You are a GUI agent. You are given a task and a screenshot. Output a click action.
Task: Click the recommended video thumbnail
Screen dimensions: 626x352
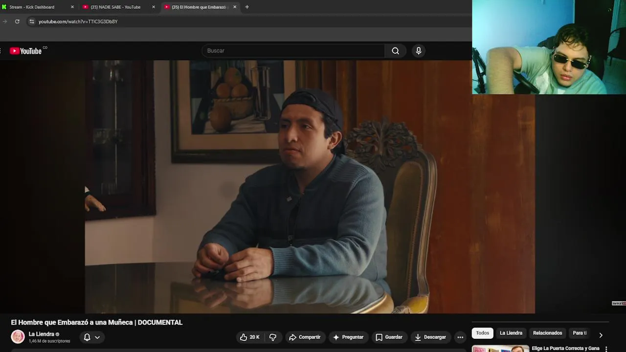point(500,349)
